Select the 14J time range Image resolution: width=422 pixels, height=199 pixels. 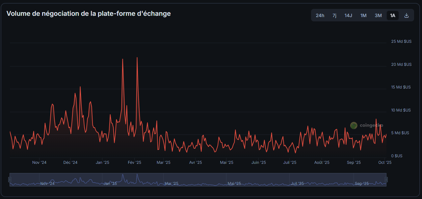click(x=348, y=15)
